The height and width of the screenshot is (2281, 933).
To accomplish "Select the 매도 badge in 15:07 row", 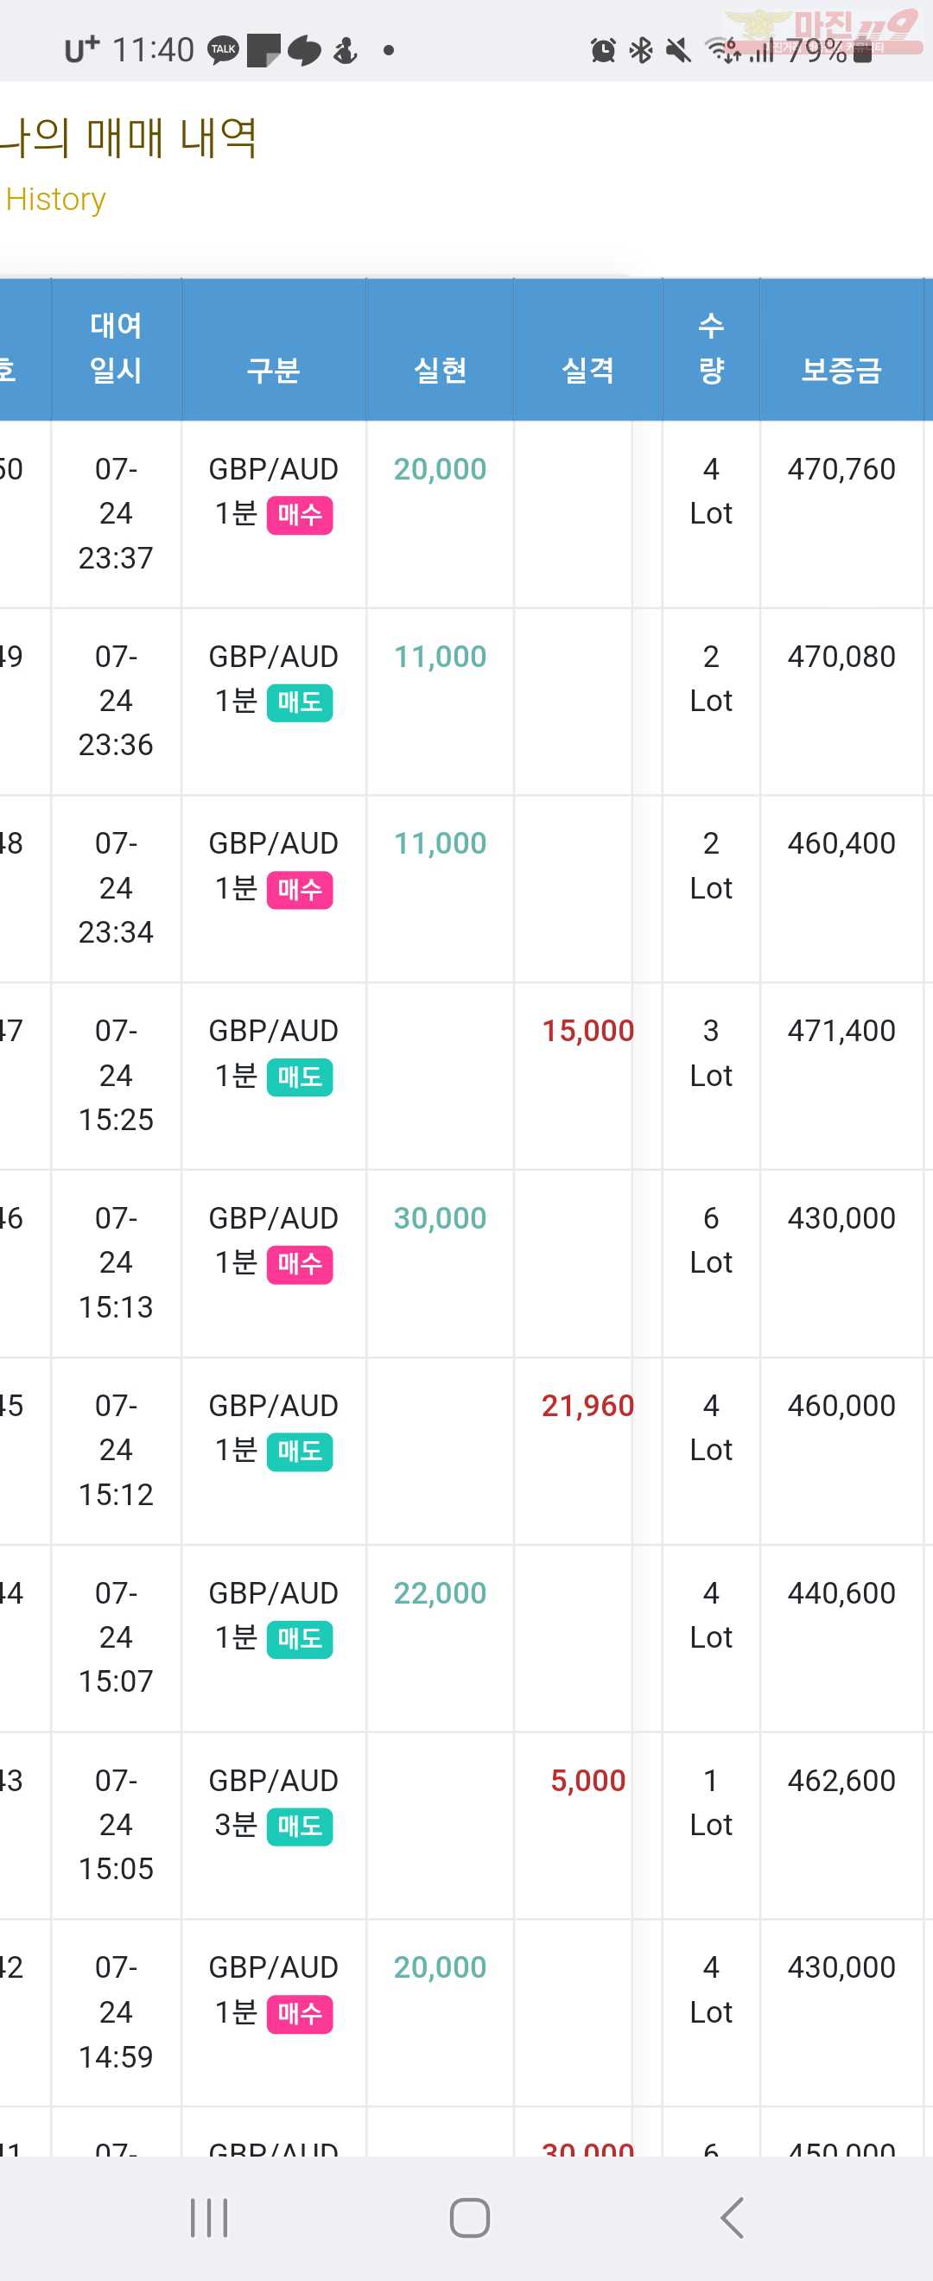I will (x=300, y=1639).
